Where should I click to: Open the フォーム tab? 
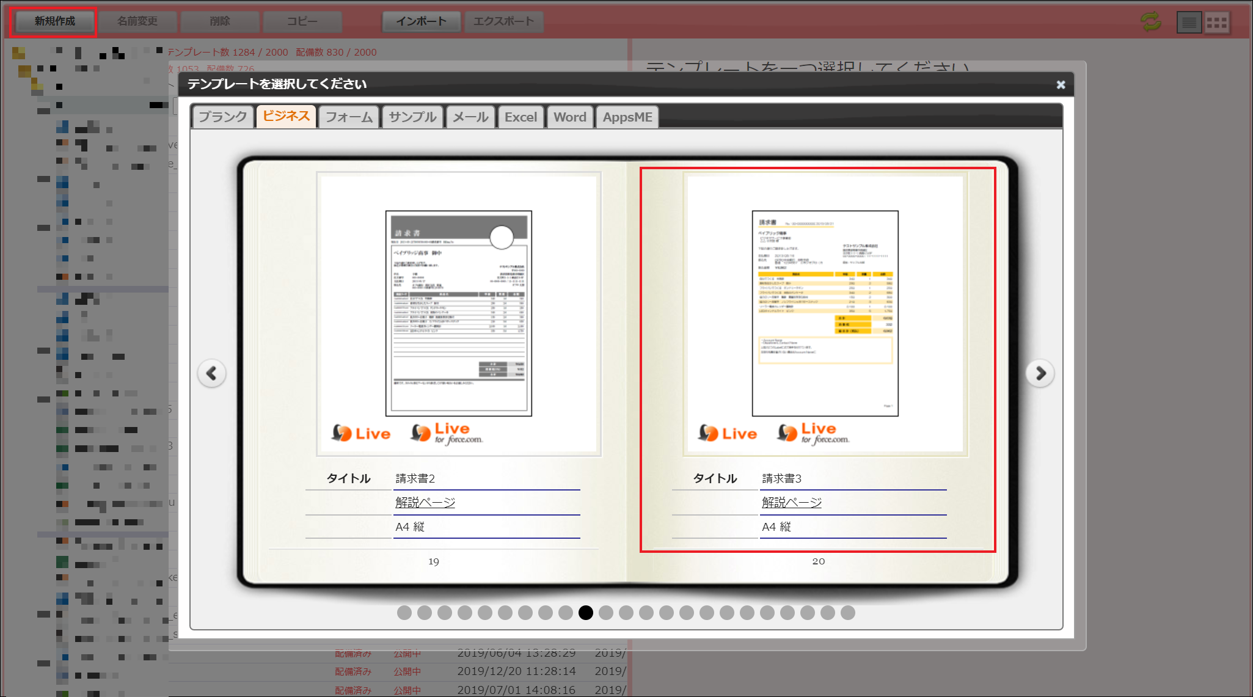point(349,117)
